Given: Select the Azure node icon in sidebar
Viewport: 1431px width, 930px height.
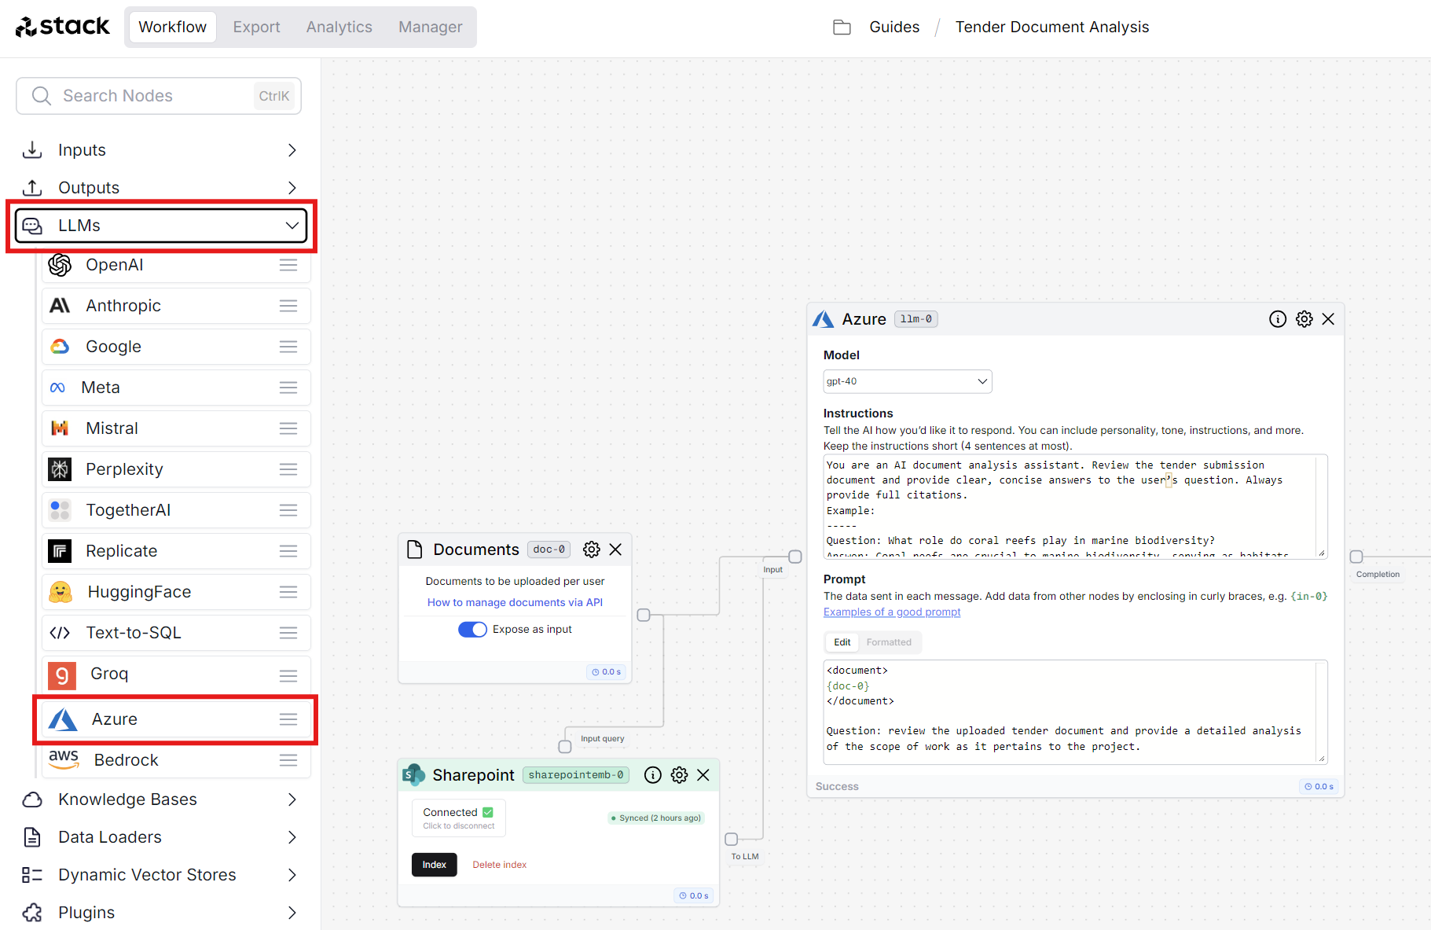Looking at the screenshot, I should [63, 719].
